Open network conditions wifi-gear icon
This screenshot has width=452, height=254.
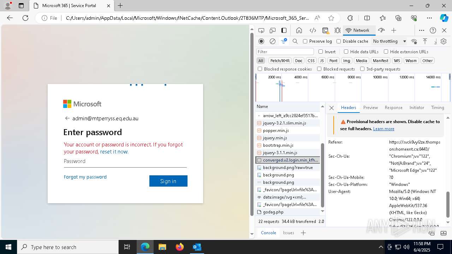click(414, 41)
